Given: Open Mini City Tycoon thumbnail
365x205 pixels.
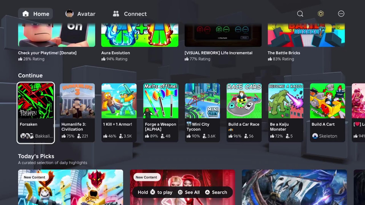Looking at the screenshot, I should point(202,101).
